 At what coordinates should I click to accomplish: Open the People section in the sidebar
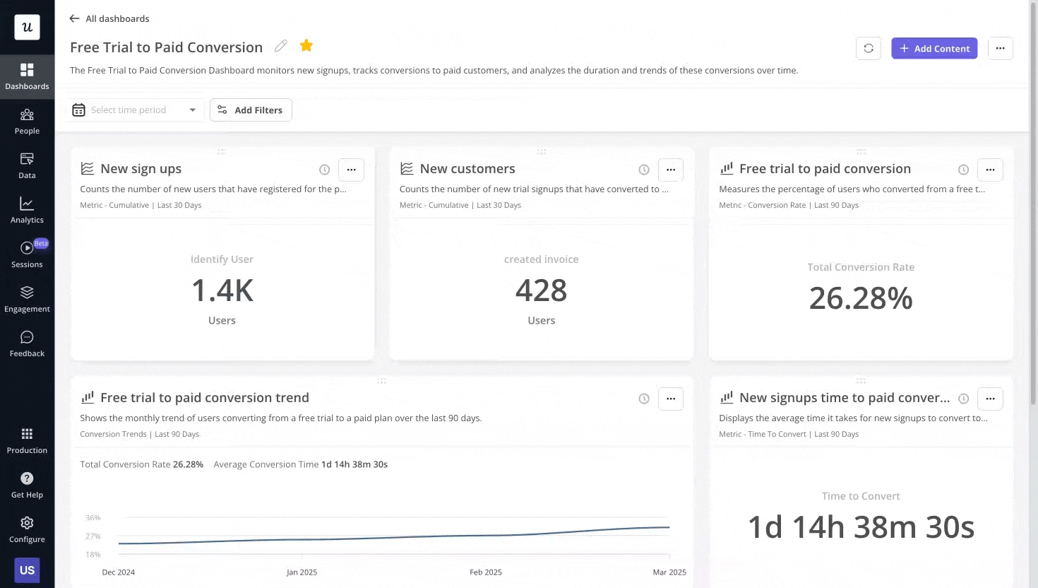click(x=27, y=122)
